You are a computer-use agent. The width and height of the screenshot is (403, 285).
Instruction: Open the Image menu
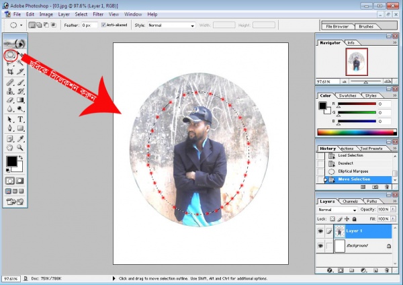tap(46, 14)
